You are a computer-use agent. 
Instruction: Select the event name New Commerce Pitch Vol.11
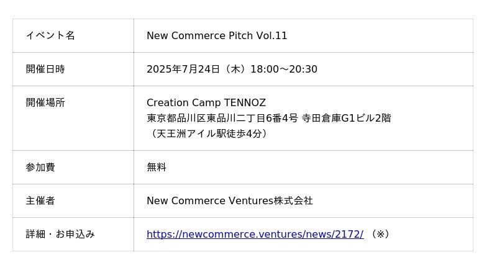(x=217, y=35)
